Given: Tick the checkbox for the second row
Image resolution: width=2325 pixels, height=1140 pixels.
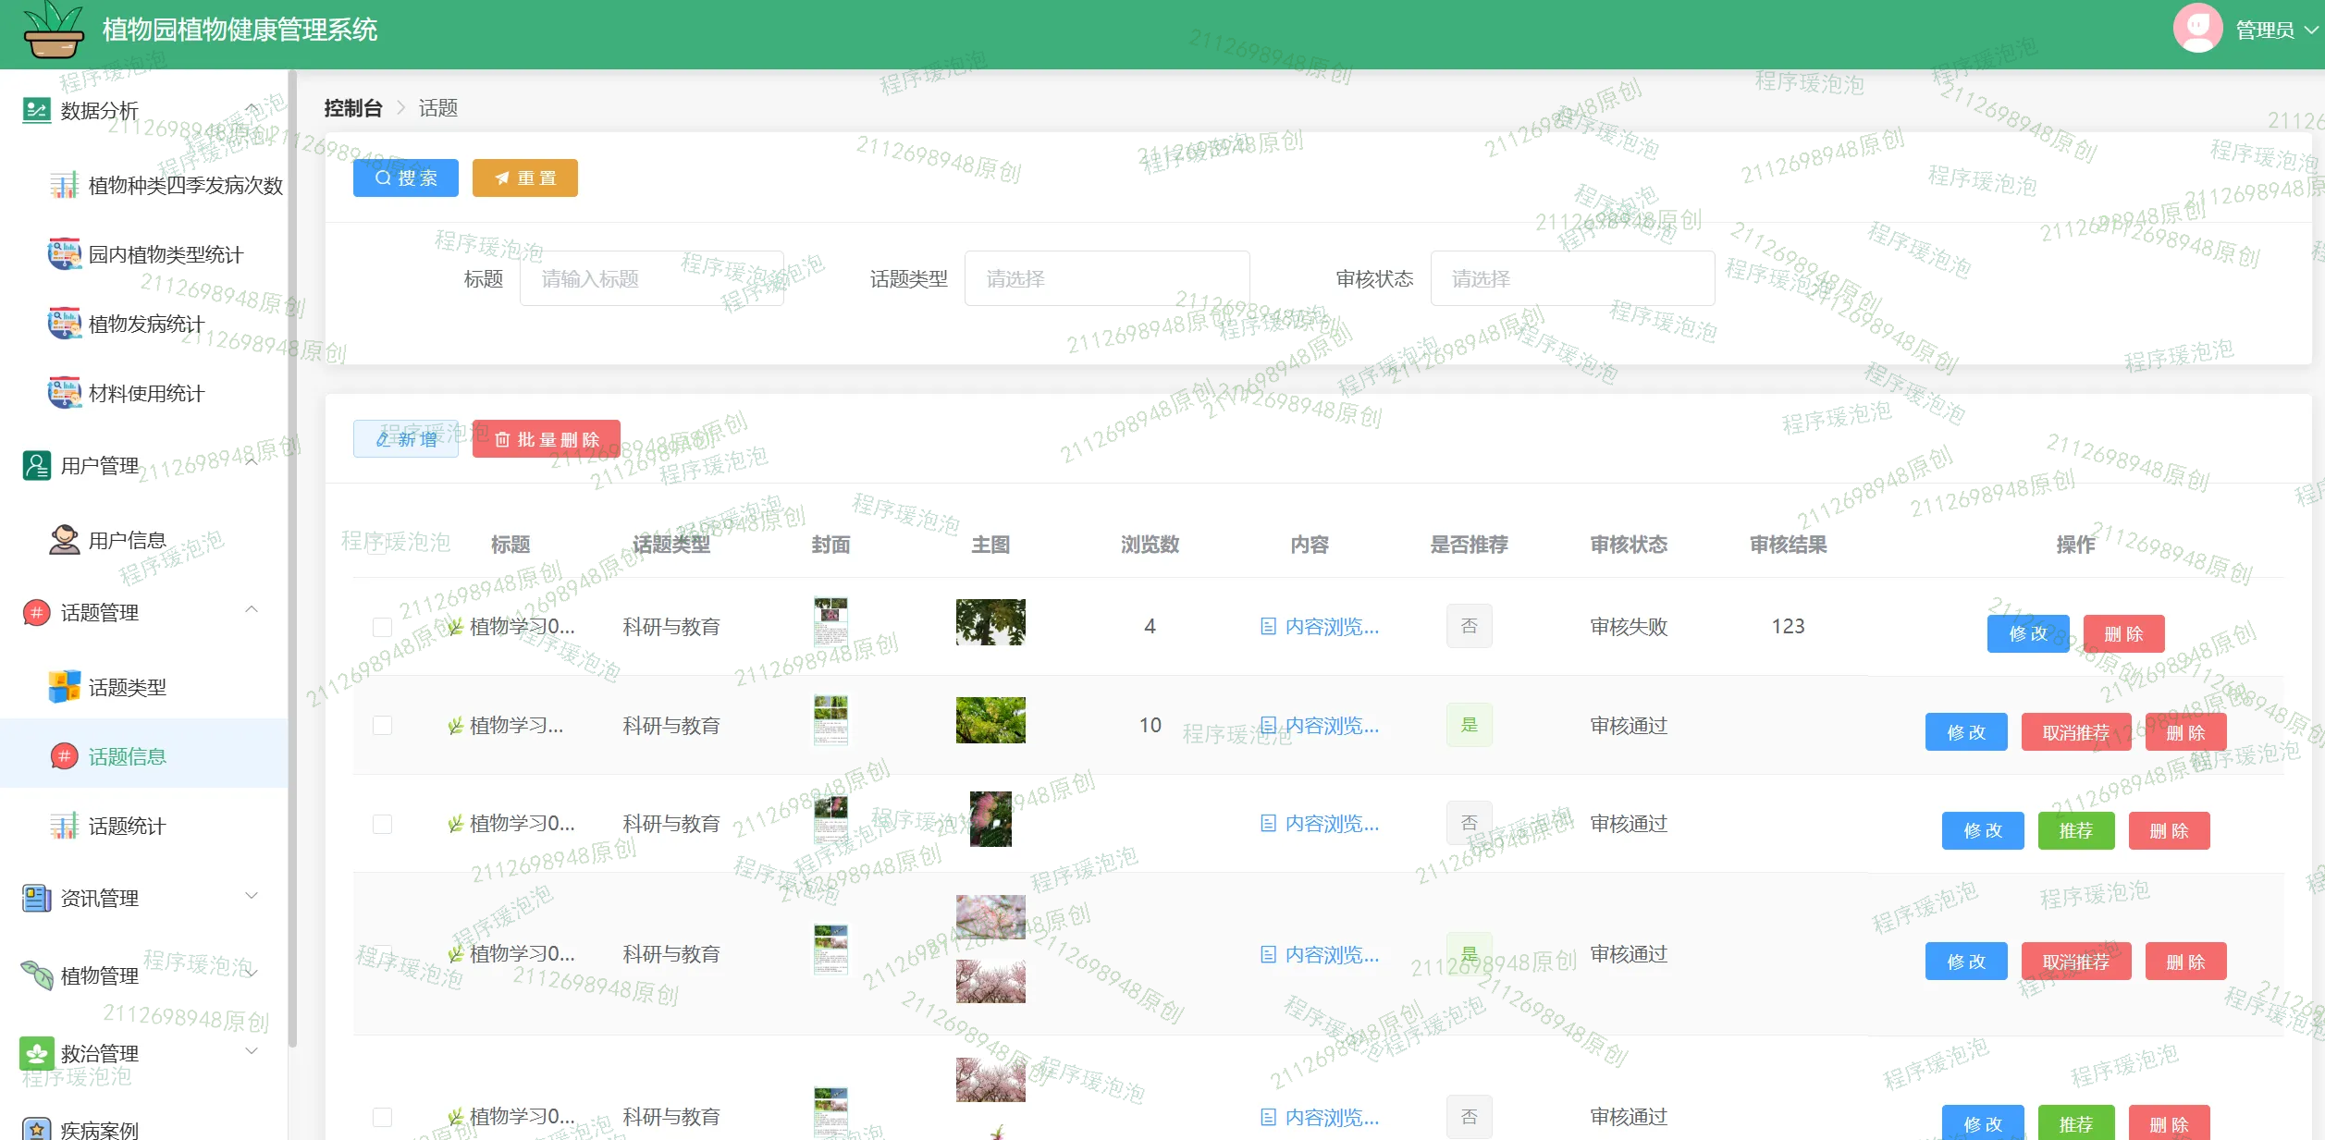Looking at the screenshot, I should pos(382,726).
